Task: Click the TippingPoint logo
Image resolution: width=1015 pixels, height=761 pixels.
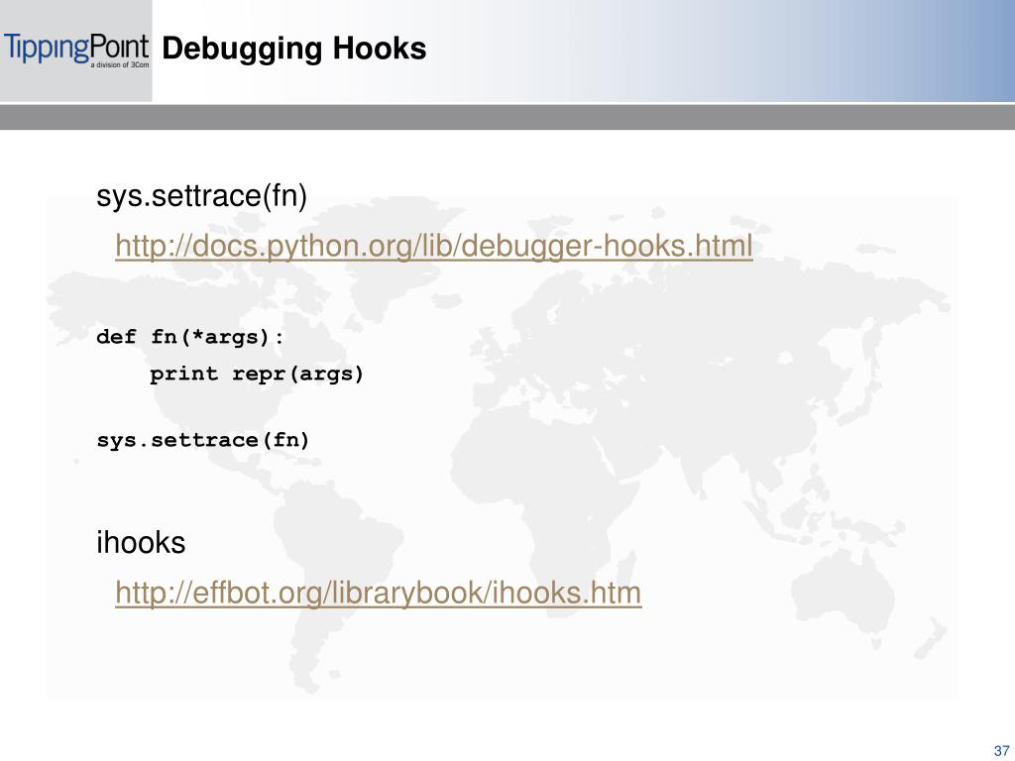Action: [x=76, y=50]
